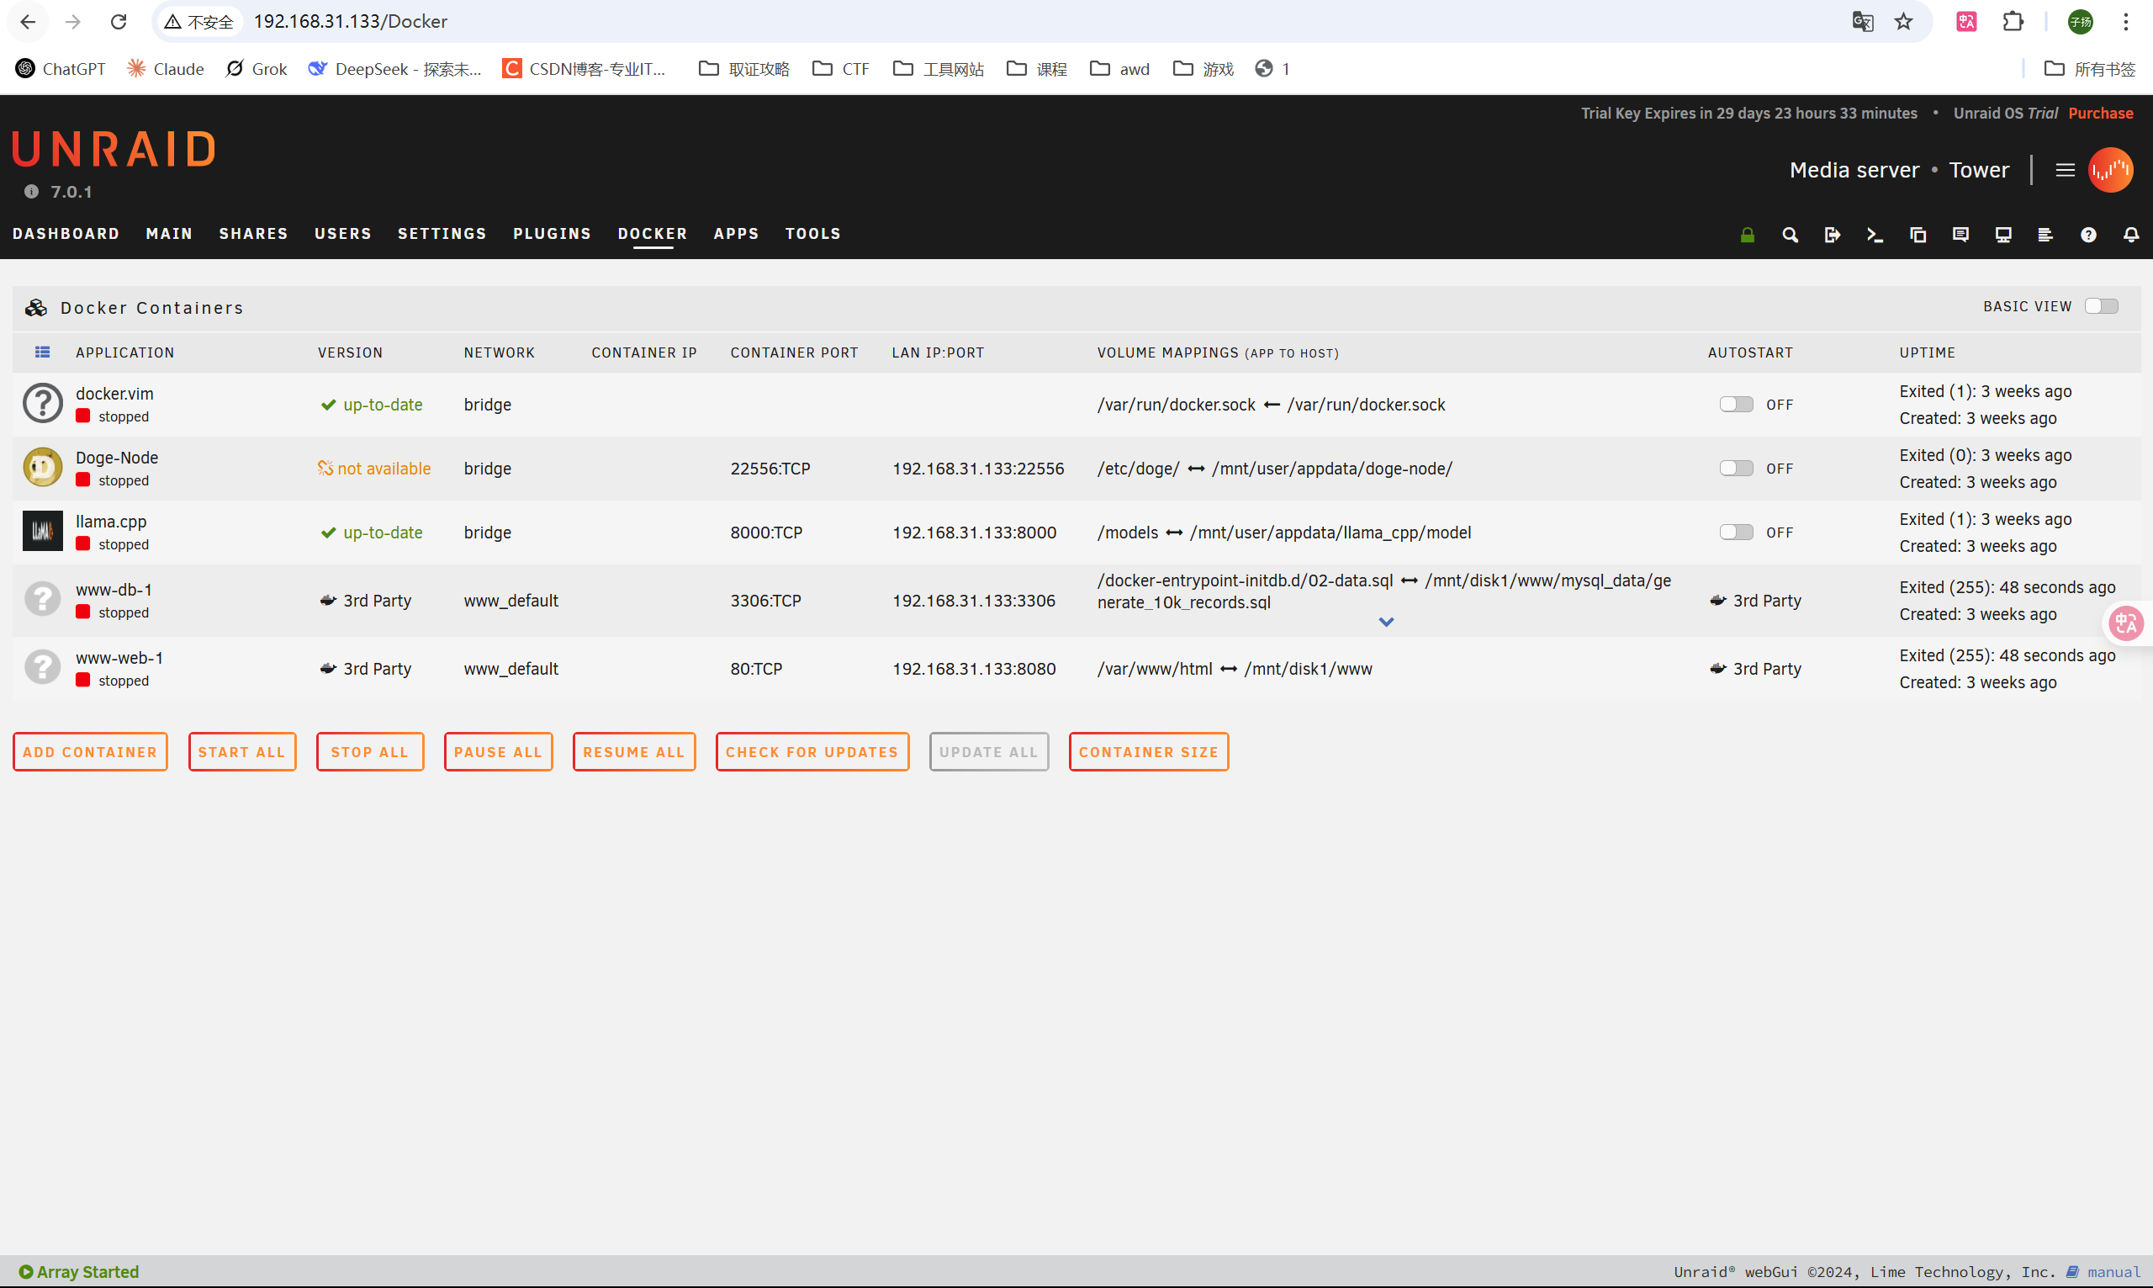The image size is (2153, 1288).
Task: Click the www-db-1 question mark icon
Action: [43, 599]
